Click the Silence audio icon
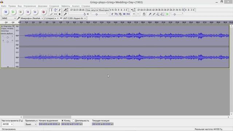 tap(128, 14)
